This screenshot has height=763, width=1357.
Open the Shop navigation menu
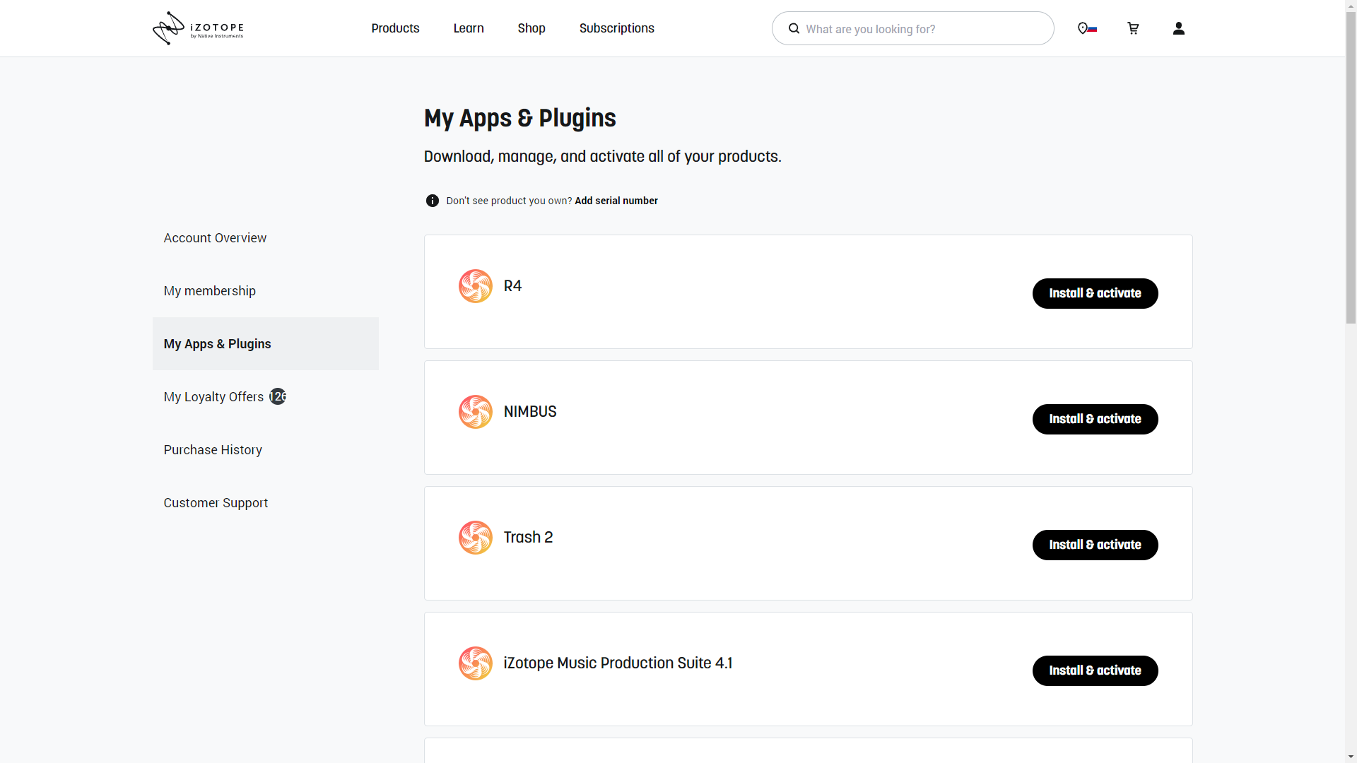(x=531, y=28)
